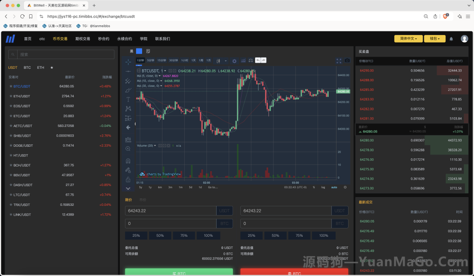Toggle logarithmic price scale on the chart
The height and width of the screenshot is (276, 474).
[323, 187]
